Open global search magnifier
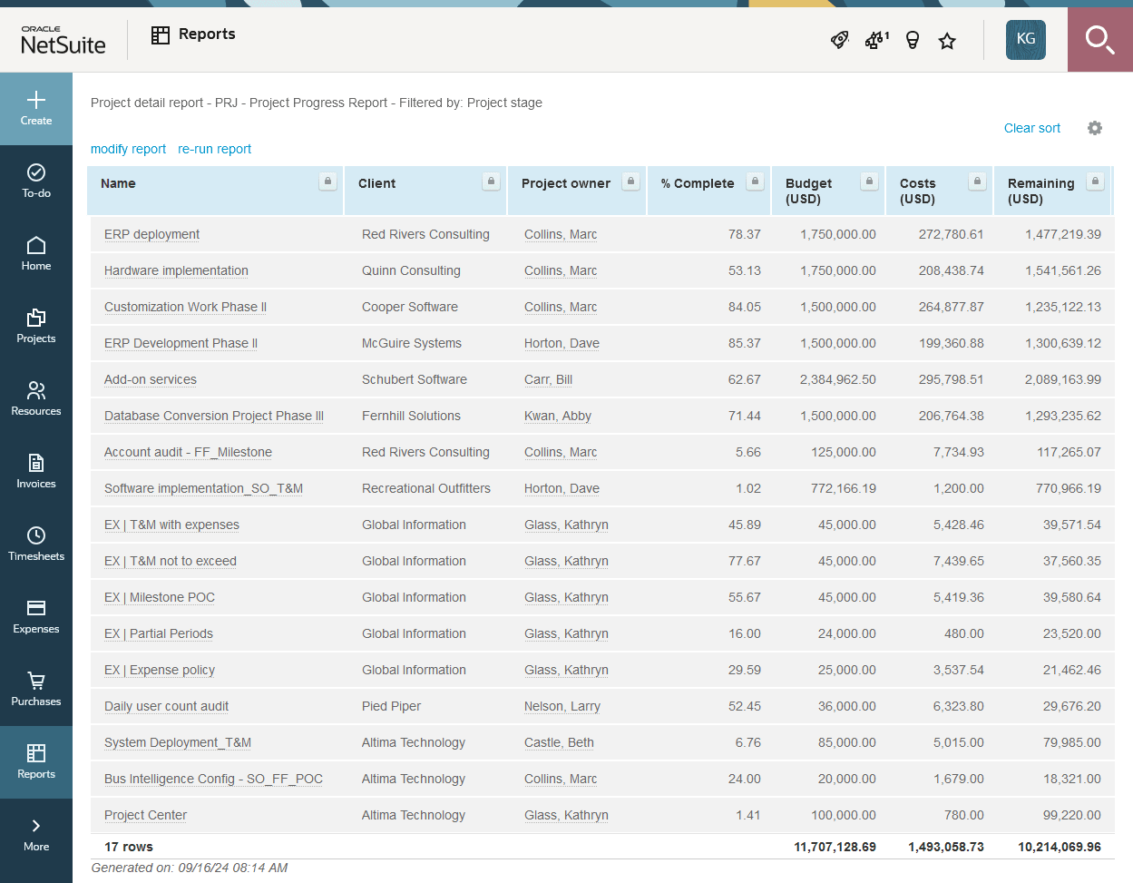 tap(1100, 40)
